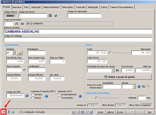Switch to the Marcações tab
Screen dimensions: 156x115
[x=68, y=7]
